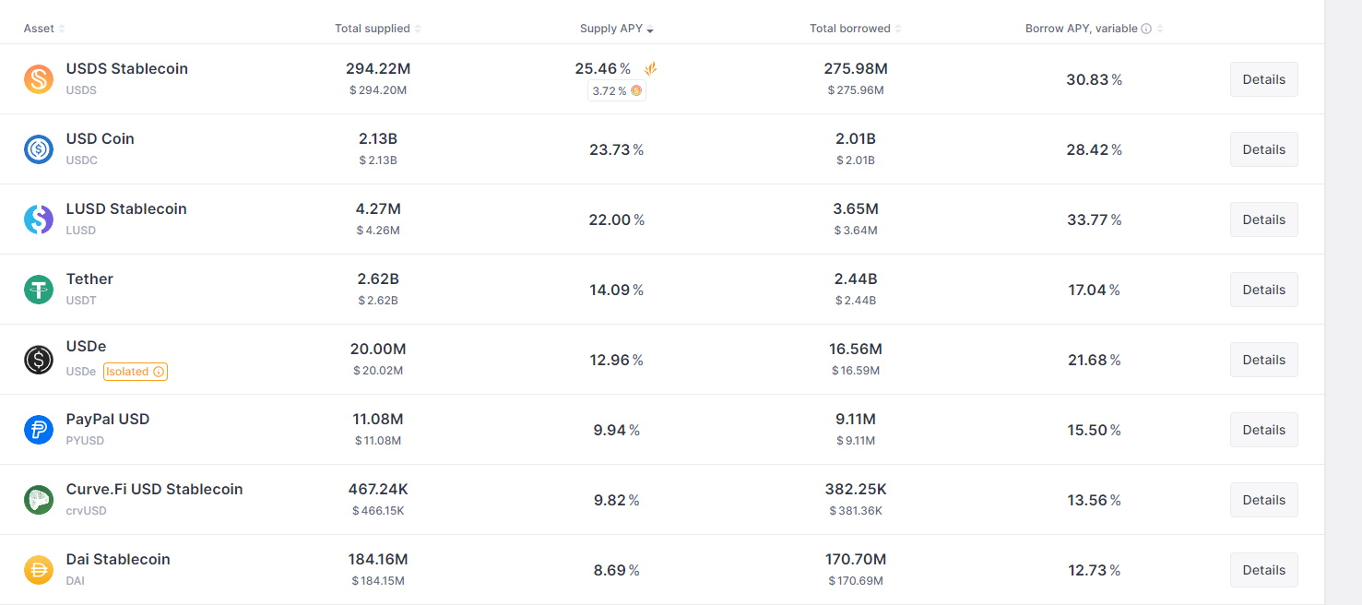
Task: Click the USDe token icon
Action: pos(39,360)
